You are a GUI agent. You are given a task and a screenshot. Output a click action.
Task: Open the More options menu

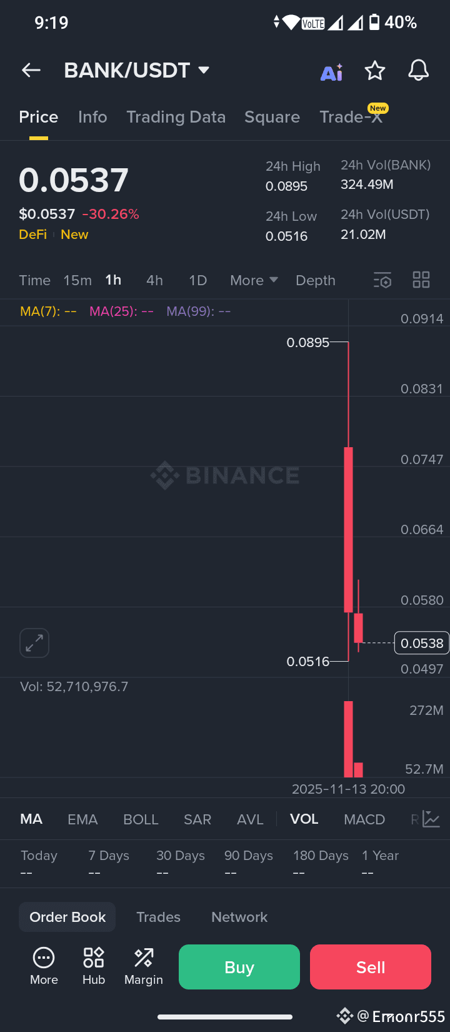click(44, 966)
